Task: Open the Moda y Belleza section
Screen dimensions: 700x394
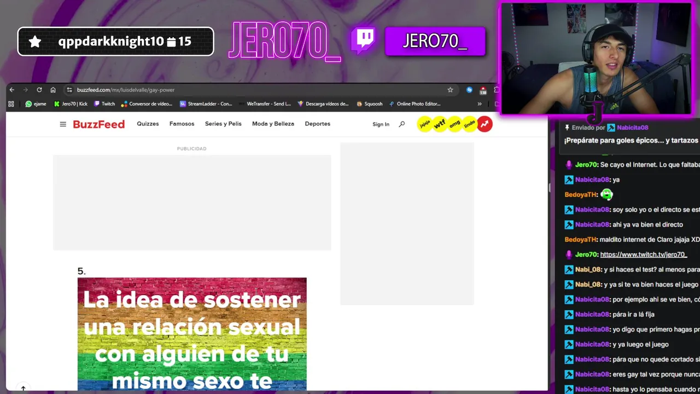Action: pyautogui.click(x=273, y=124)
